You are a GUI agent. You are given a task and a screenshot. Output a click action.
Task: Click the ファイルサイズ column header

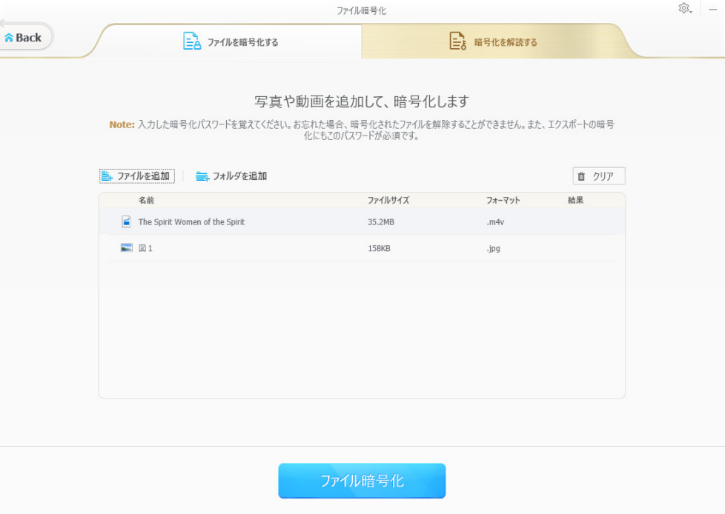click(388, 200)
